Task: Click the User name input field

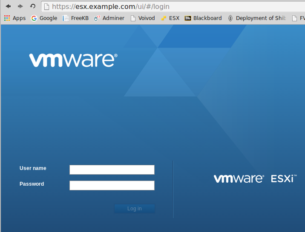Action: [112, 170]
